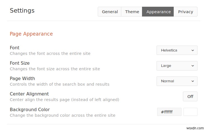Switch to the General tab
Viewport: 207px width, 131px height.
pyautogui.click(x=110, y=12)
